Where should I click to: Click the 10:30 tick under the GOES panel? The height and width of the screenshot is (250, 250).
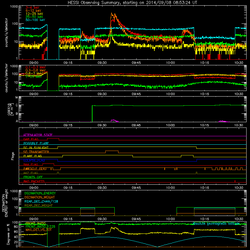coord(239,125)
